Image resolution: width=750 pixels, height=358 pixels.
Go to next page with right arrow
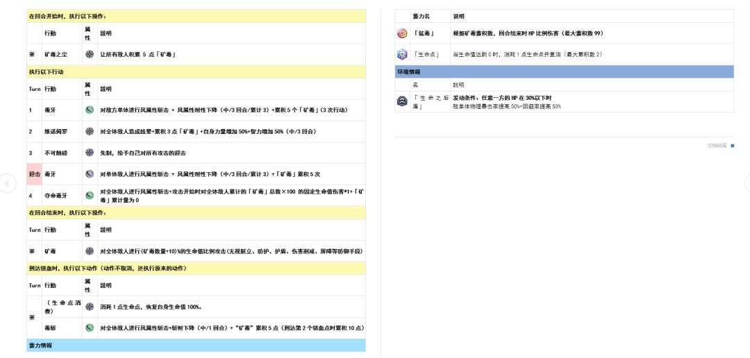[747, 183]
